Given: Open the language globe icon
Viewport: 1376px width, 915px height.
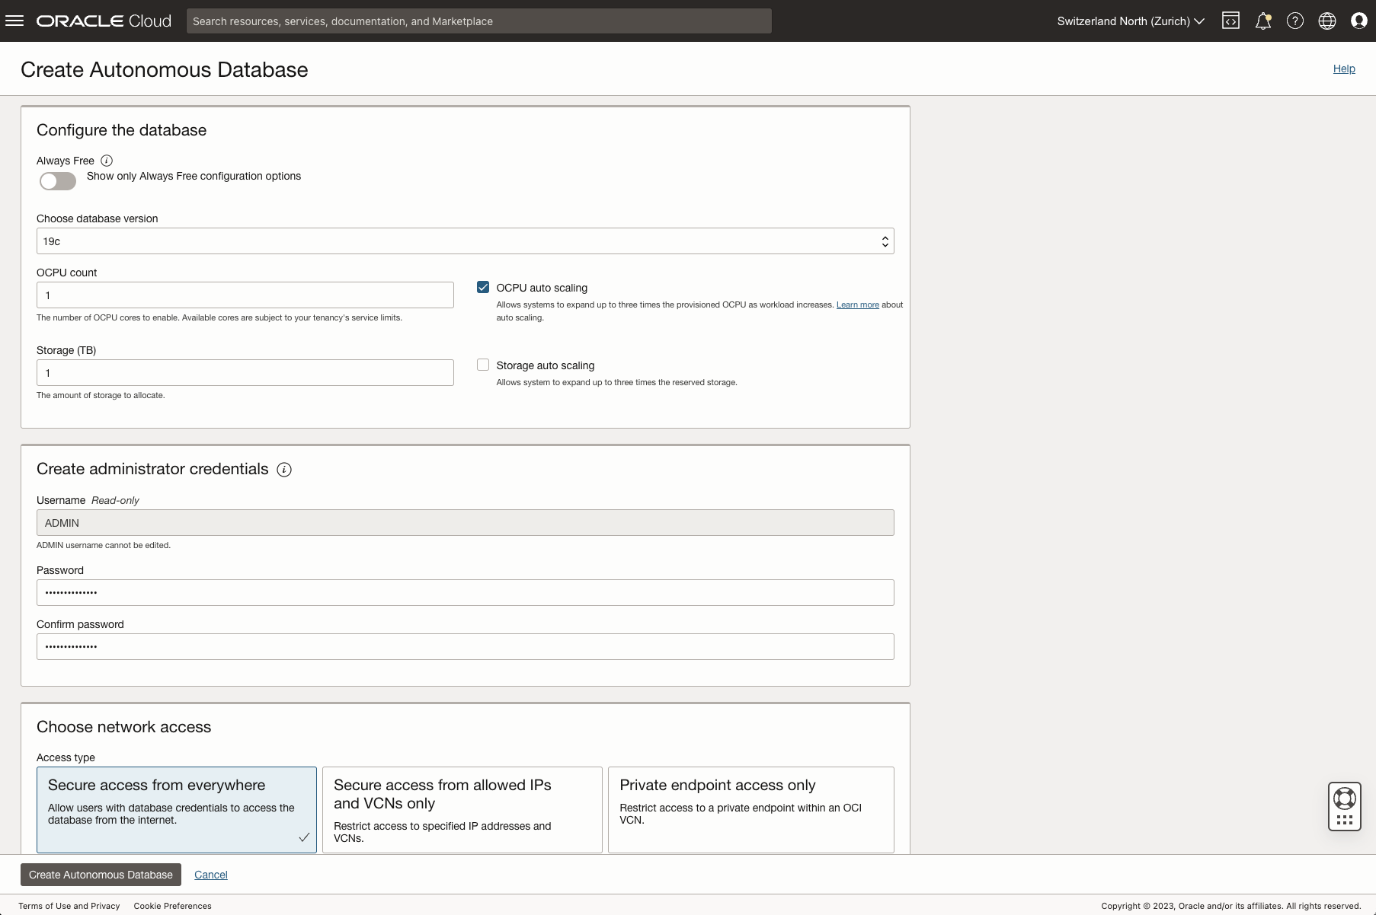Looking at the screenshot, I should coord(1326,21).
